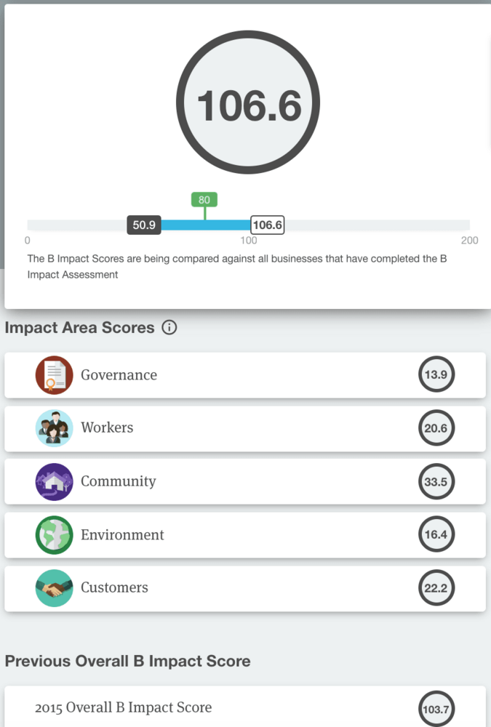The image size is (491, 727).
Task: Open the Environment impact area label
Action: (x=122, y=535)
